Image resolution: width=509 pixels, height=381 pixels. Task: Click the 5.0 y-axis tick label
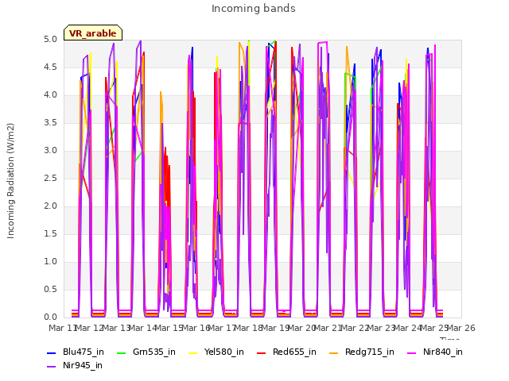pyautogui.click(x=51, y=39)
